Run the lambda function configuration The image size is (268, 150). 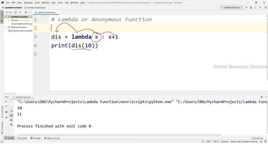coord(247,7)
